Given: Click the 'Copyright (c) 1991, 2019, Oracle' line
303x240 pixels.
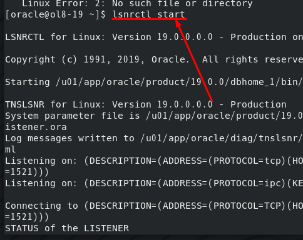Looking at the screenshot, I should (154, 59).
